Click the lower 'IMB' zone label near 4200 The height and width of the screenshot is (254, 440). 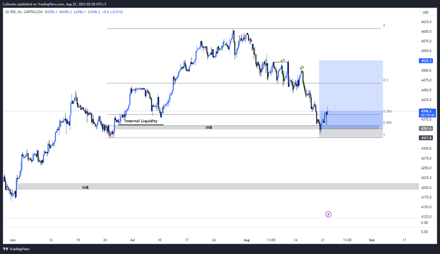[x=85, y=187]
